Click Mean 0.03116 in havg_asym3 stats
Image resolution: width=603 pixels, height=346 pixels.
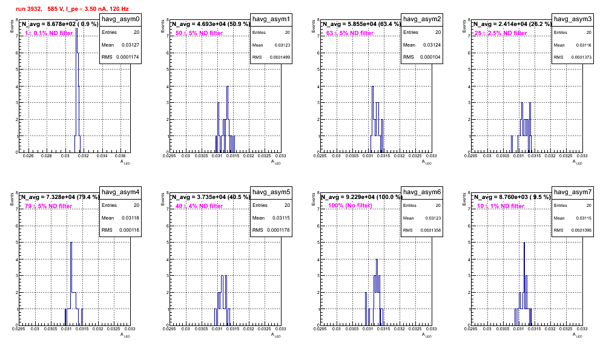pos(573,45)
